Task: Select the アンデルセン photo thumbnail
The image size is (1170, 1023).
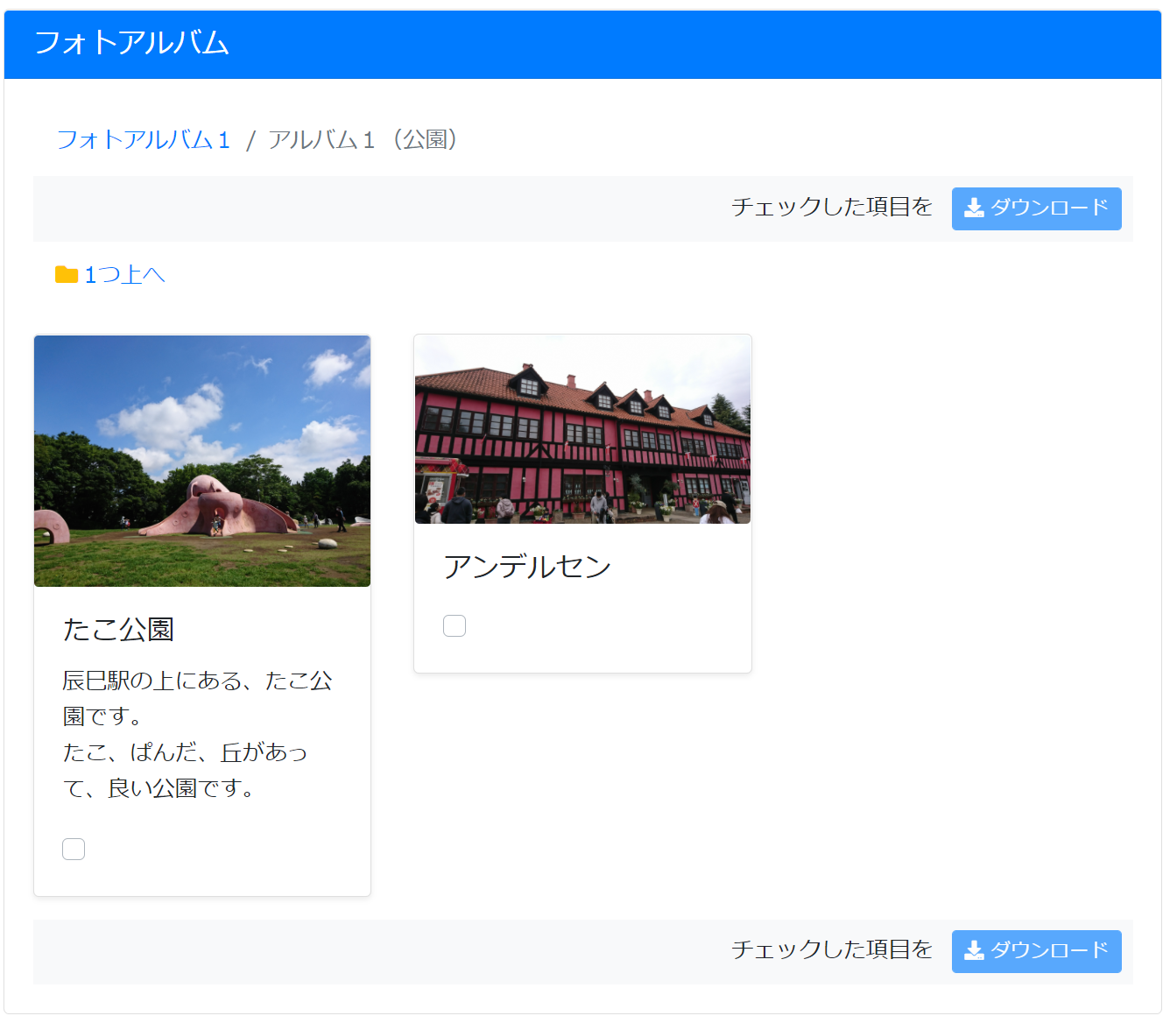Action: tap(582, 427)
